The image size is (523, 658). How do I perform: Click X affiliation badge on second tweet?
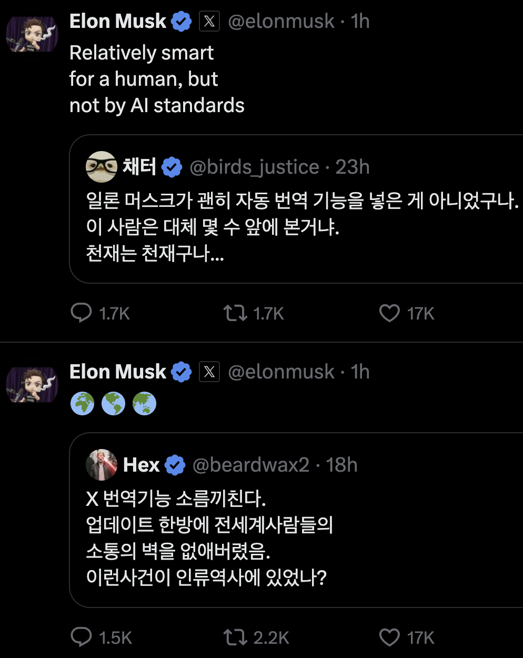tap(209, 372)
